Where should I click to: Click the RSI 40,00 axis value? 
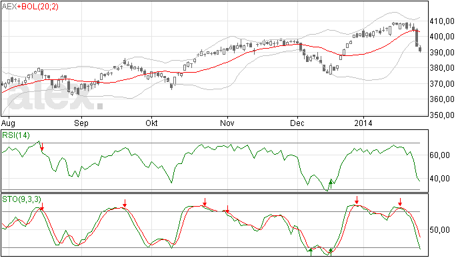(439, 179)
